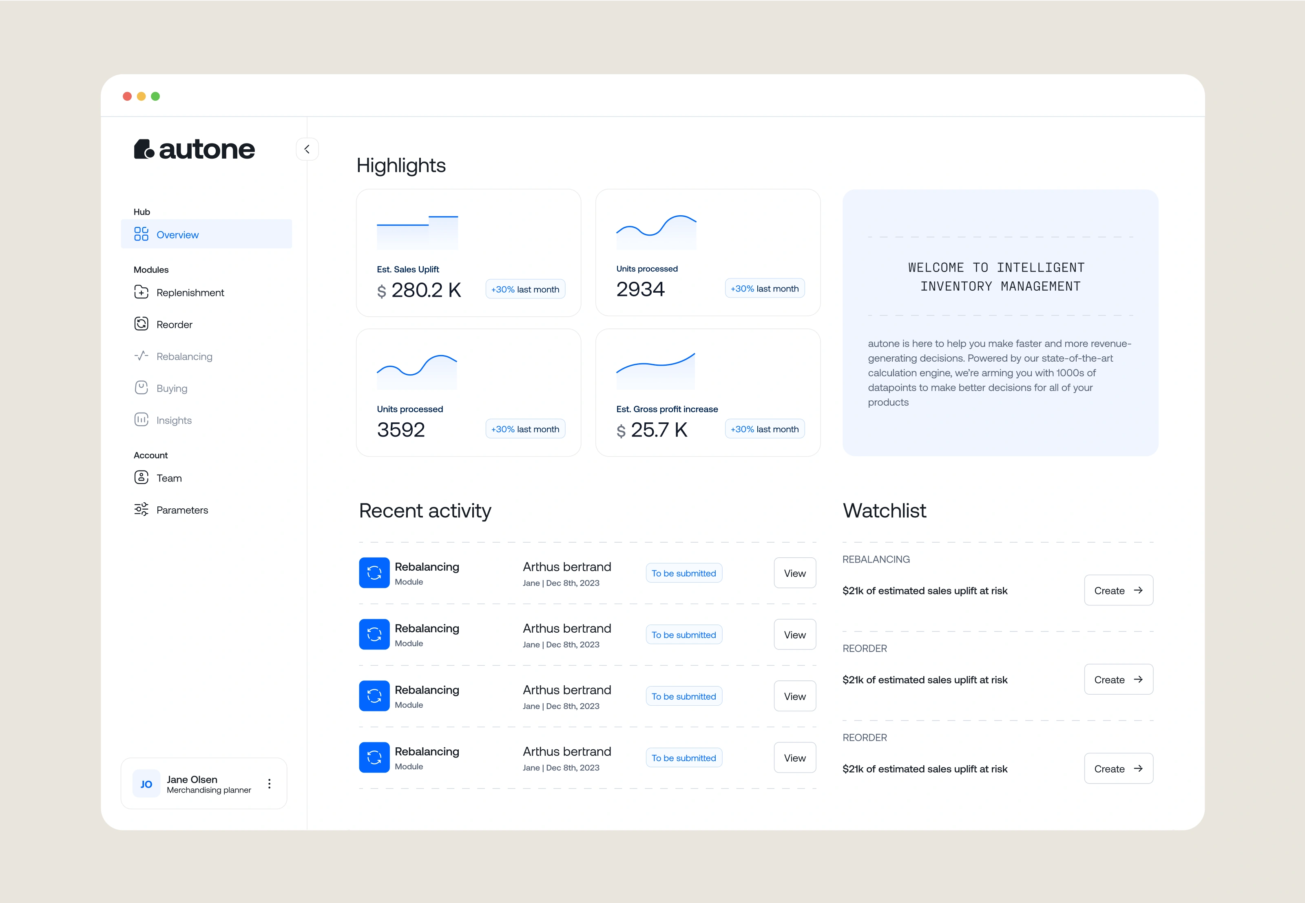View the second Recent activity entry
This screenshot has height=903, width=1305.
[795, 635]
